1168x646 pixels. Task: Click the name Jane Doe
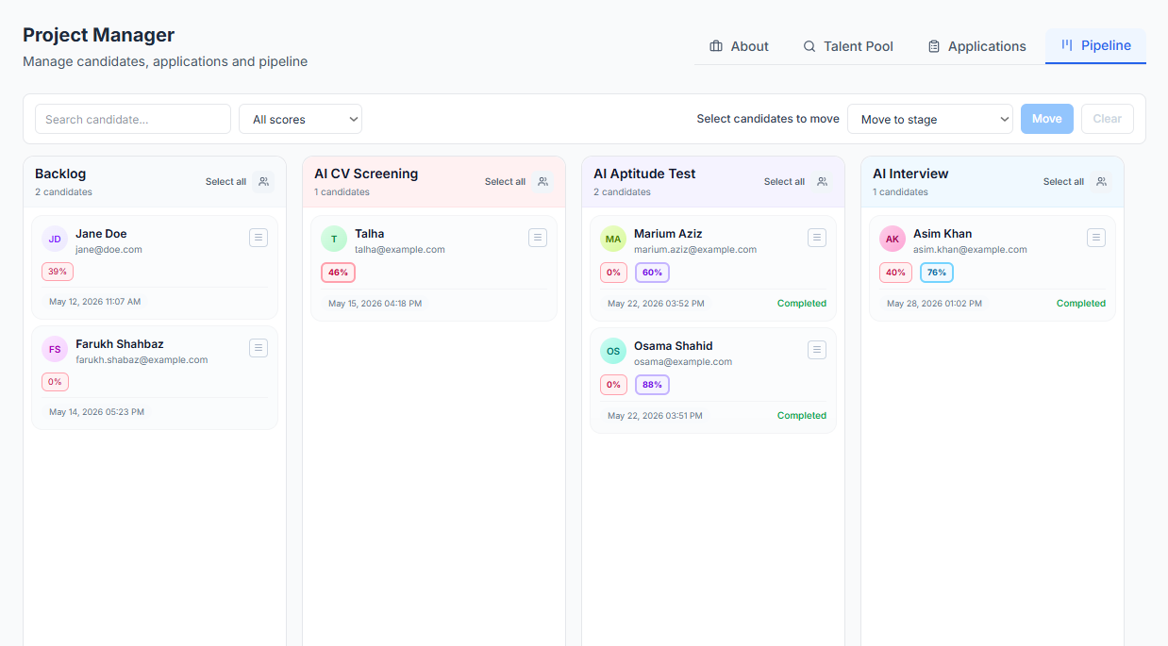point(101,234)
